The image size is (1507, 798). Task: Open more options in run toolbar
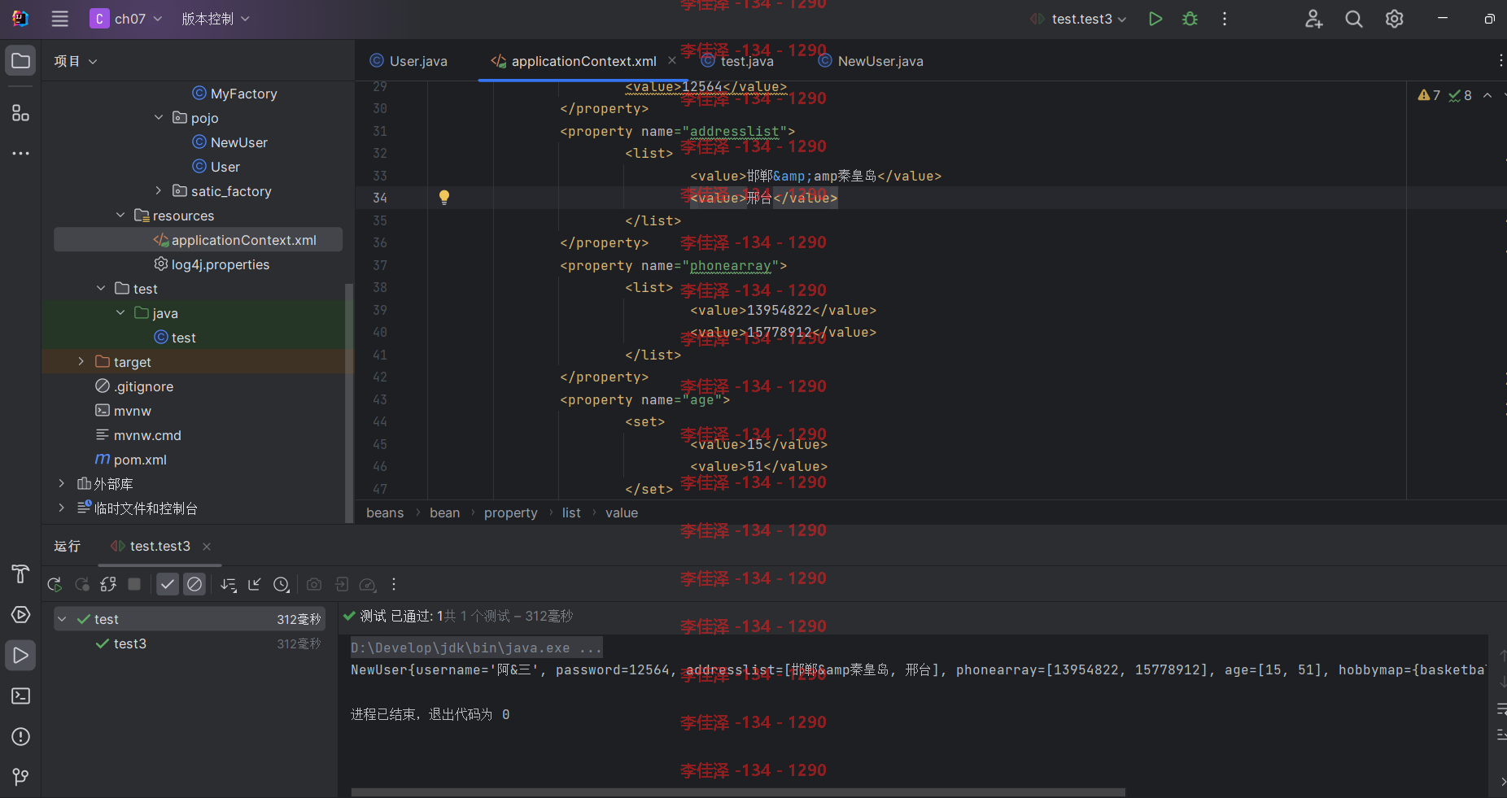click(394, 584)
